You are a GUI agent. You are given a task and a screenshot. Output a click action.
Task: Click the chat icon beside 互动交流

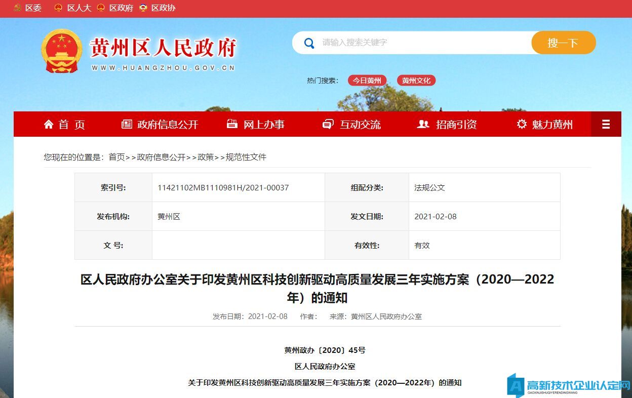[328, 124]
